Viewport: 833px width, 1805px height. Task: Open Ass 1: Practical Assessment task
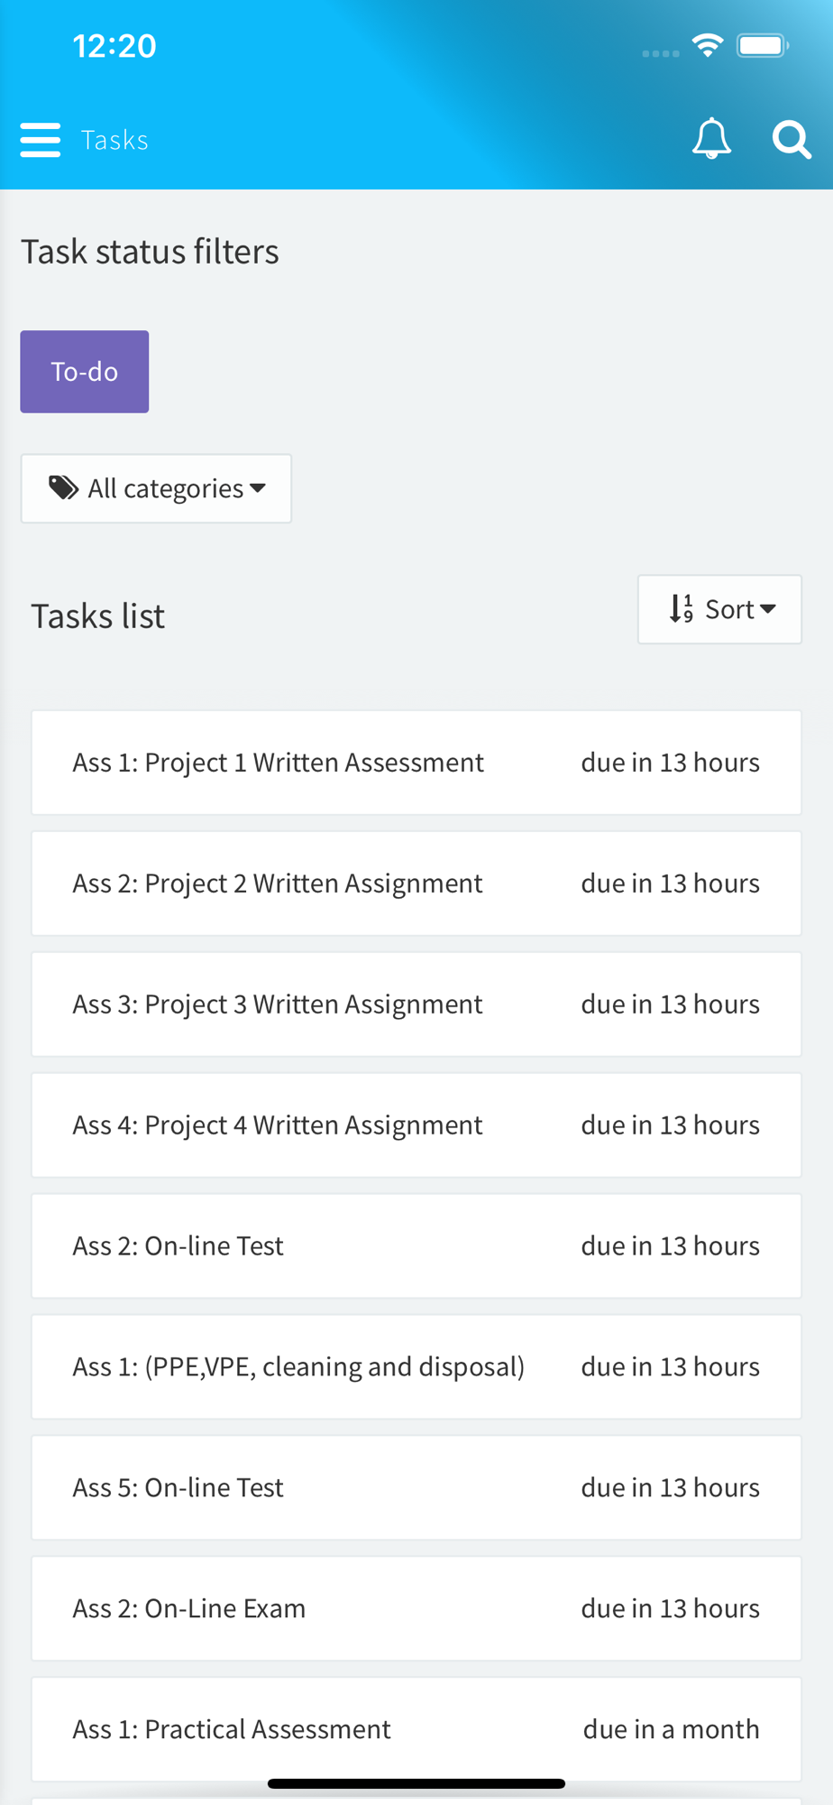(x=416, y=1729)
